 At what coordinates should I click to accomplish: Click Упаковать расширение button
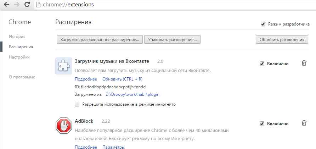pos(172,40)
